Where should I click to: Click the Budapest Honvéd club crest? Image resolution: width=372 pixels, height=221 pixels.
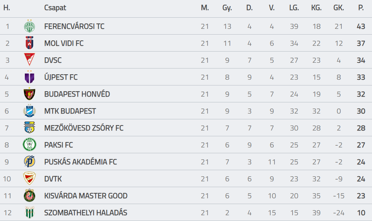[30, 94]
